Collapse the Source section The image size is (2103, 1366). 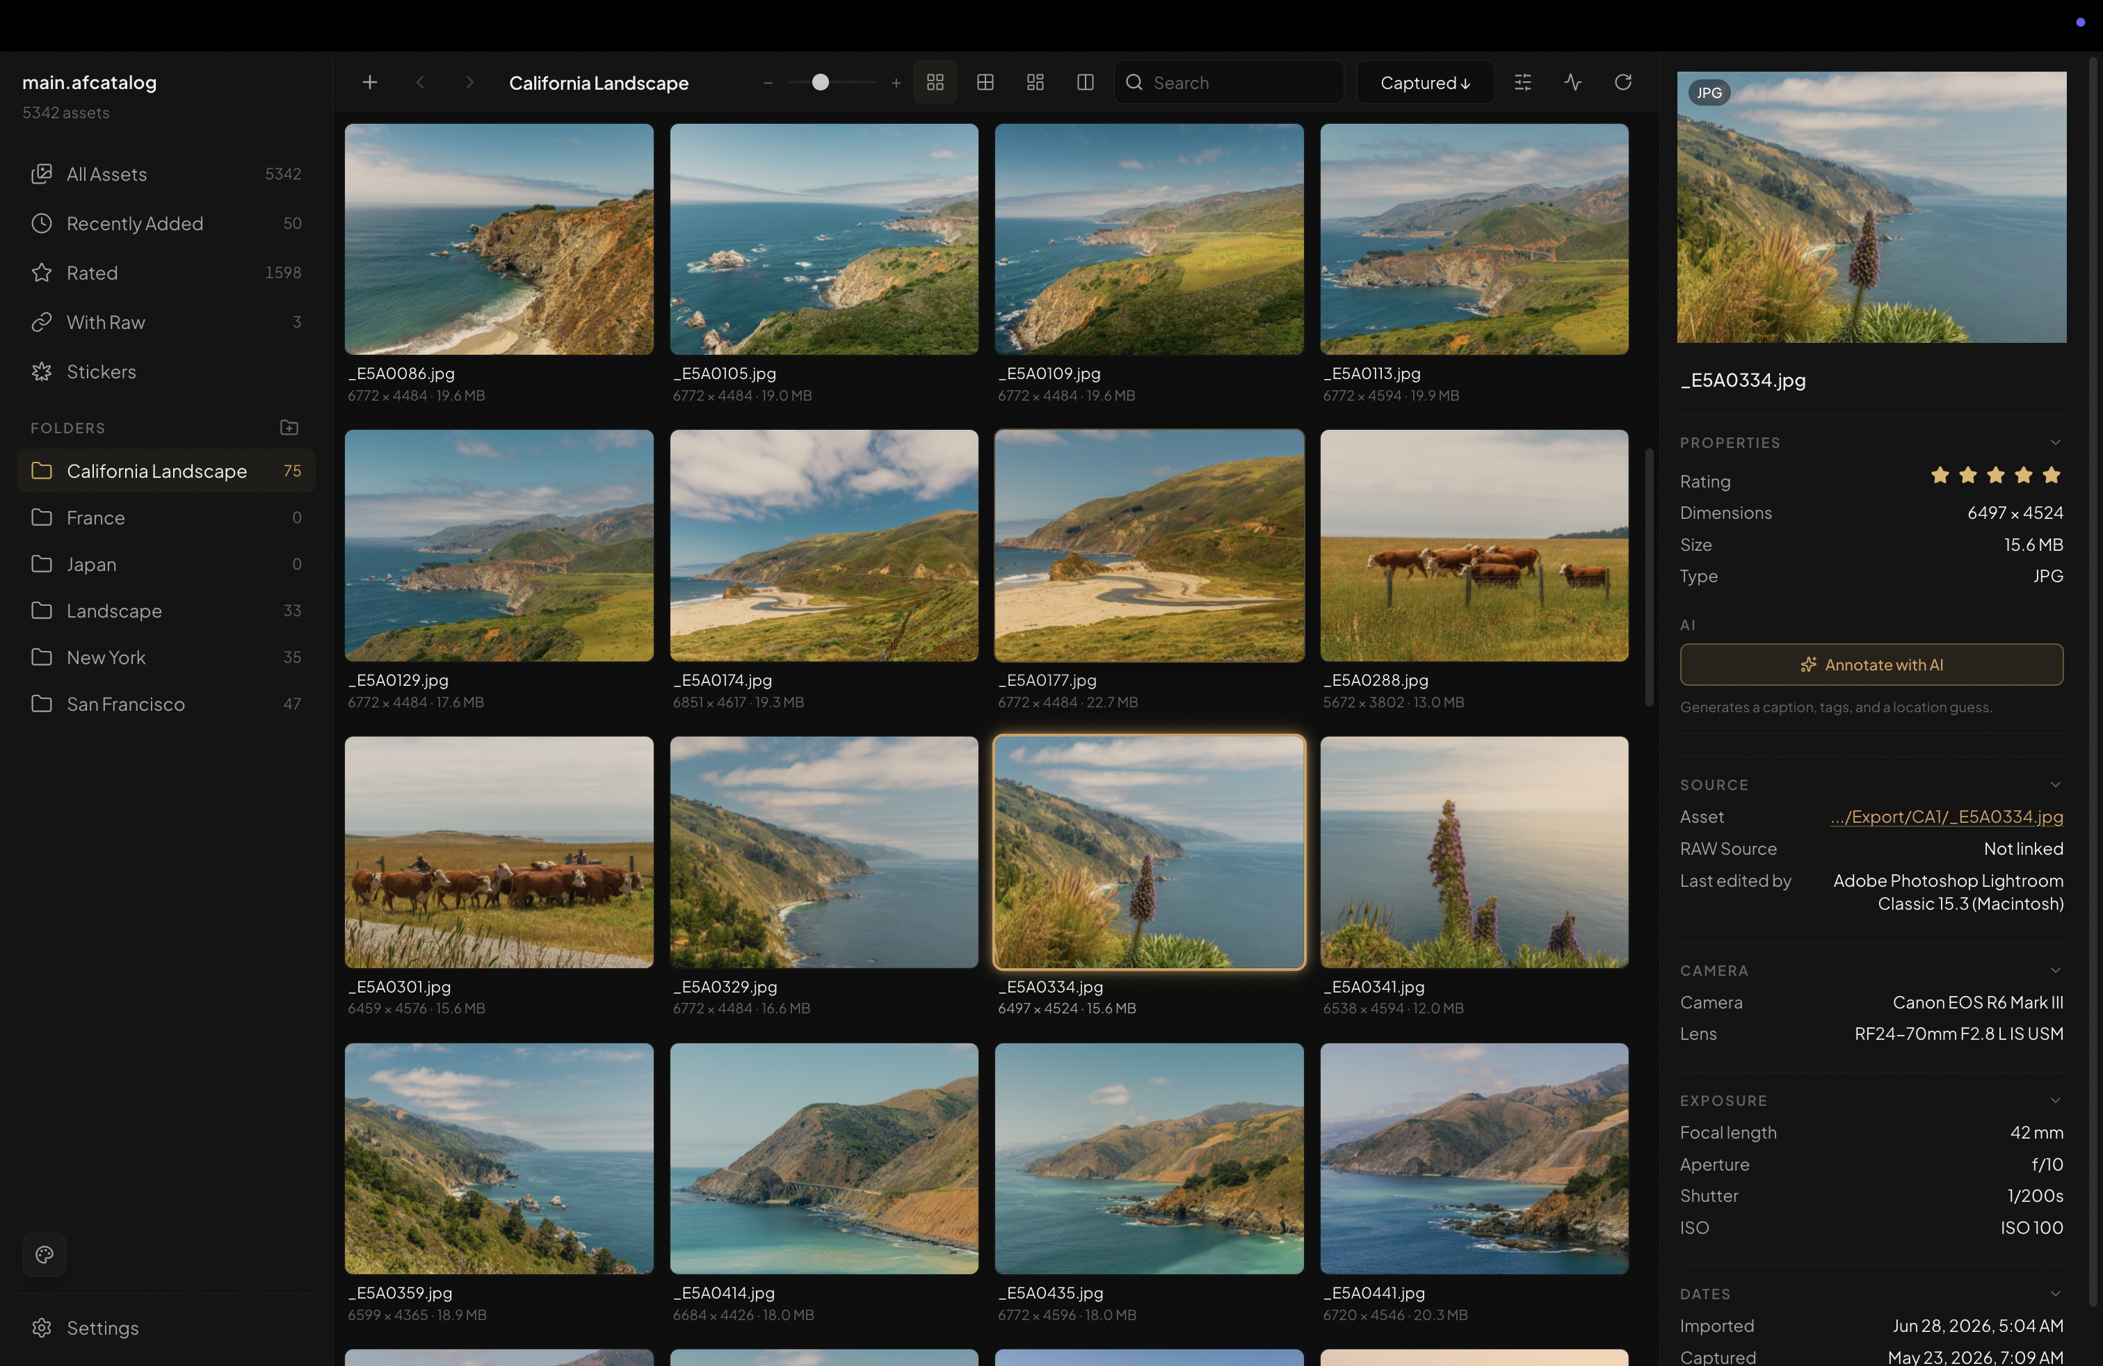coord(2054,785)
